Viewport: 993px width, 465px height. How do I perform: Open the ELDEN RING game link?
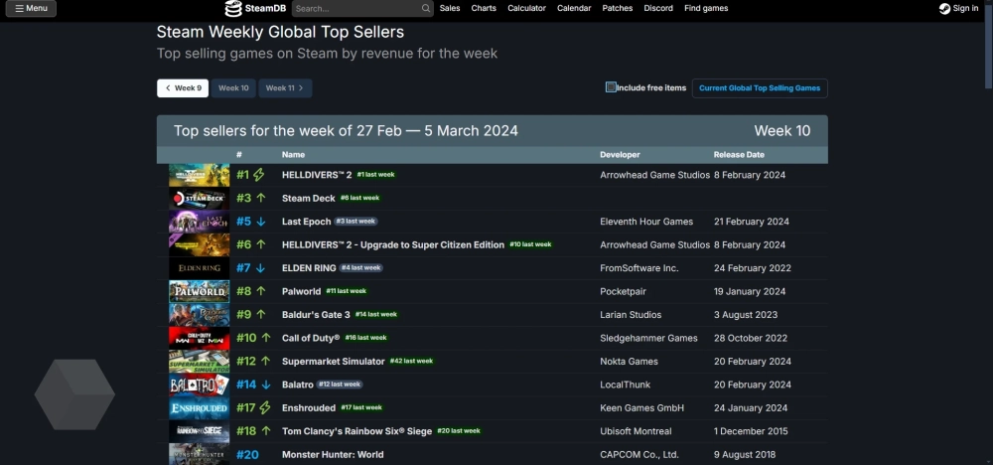click(x=308, y=268)
